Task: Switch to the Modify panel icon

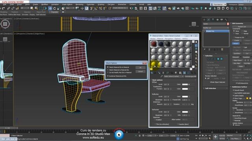Action: tap(209, 20)
